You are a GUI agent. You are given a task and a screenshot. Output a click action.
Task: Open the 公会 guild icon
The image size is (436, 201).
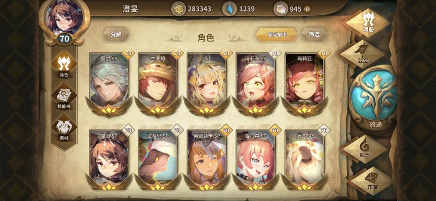pos(361,54)
